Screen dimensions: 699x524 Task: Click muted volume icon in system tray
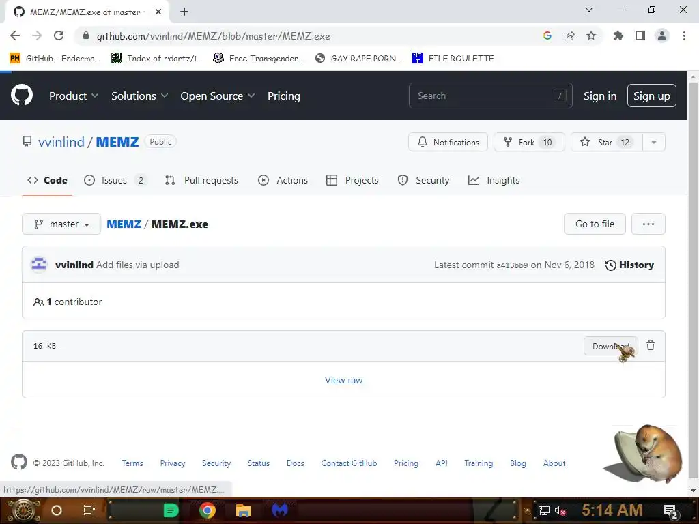(x=560, y=510)
